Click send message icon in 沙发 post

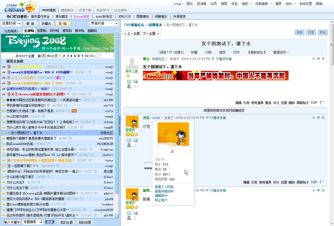(x=136, y=140)
